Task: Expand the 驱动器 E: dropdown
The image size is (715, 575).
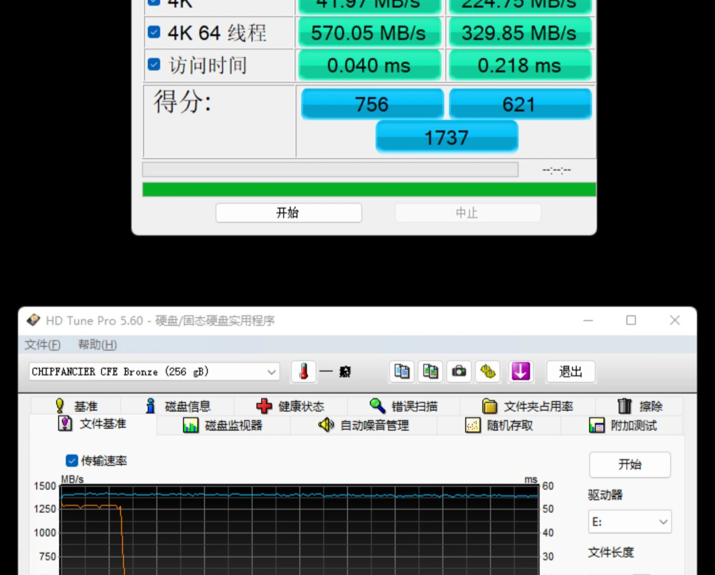Action: click(x=630, y=522)
